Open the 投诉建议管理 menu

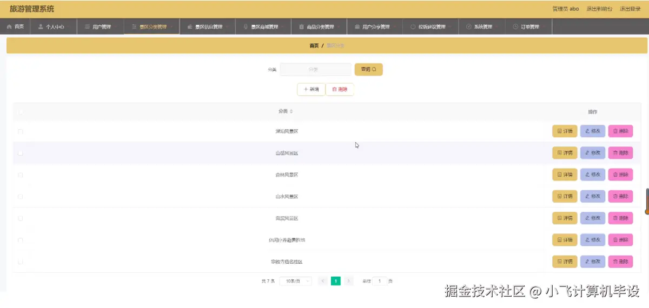pos(431,27)
